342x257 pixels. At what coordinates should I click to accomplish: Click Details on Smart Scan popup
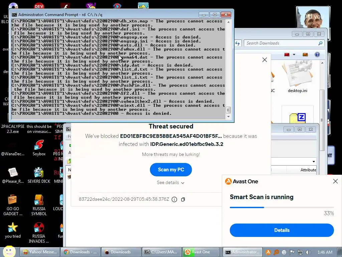click(282, 230)
